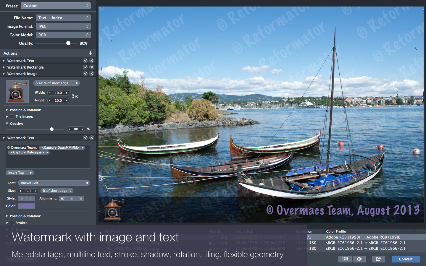
Task: Expand Position & Rotation above Stroke
Action: pyautogui.click(x=7, y=216)
